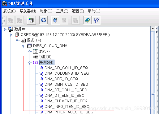159x114 pixels.
Task: Open the 帮助(H) menu
Action: click(x=94, y=11)
